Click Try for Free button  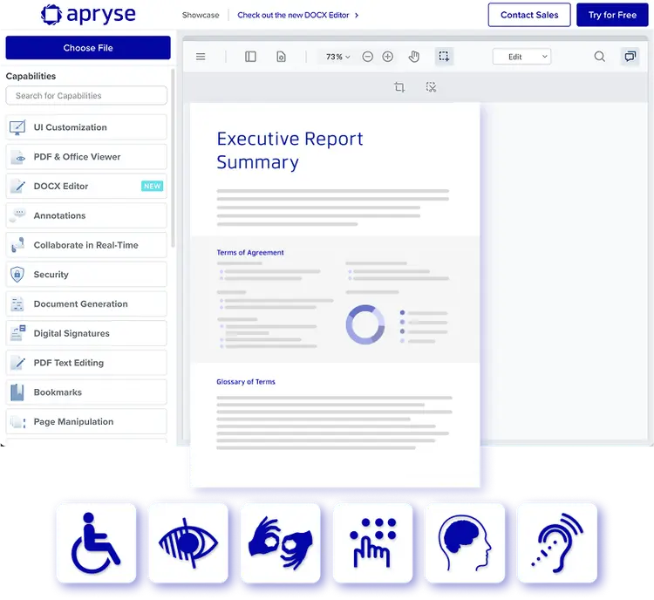point(612,15)
